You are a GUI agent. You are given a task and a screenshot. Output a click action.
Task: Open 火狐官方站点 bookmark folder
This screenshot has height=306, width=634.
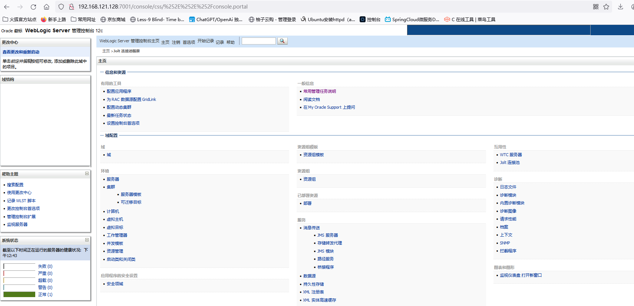[20, 19]
